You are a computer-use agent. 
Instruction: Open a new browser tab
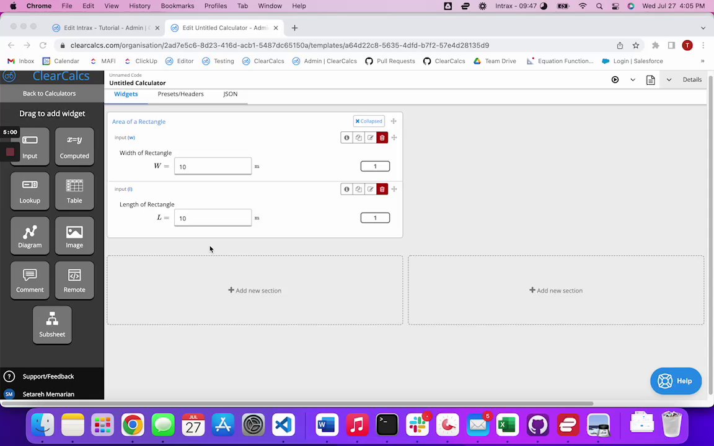click(294, 28)
